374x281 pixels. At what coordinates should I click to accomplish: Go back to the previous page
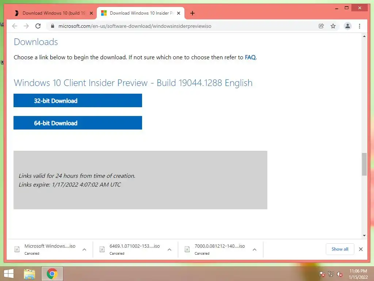(15, 26)
